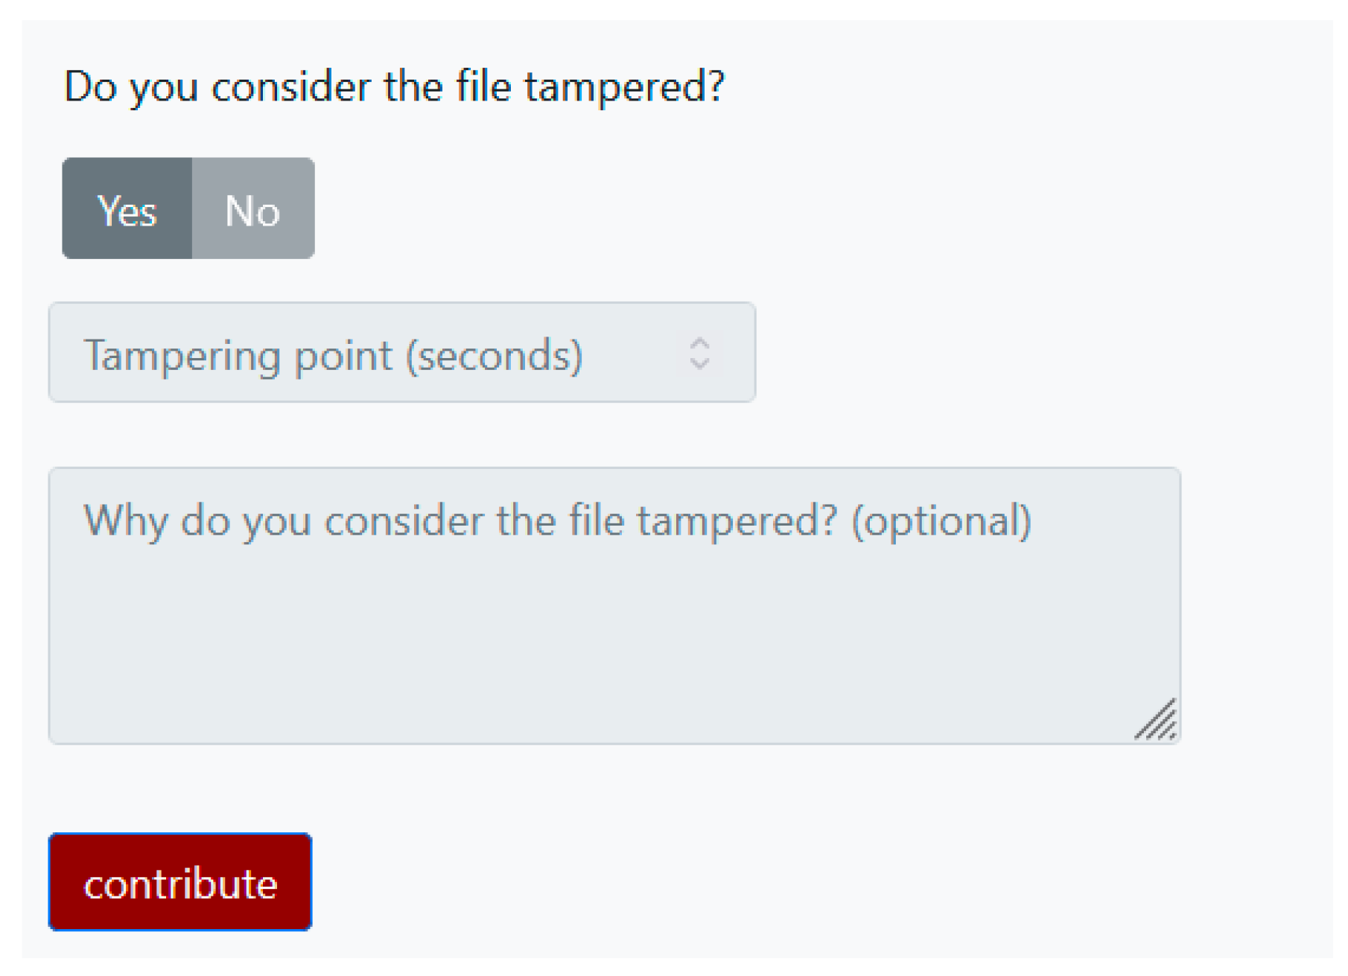The width and height of the screenshot is (1348, 976).
Task: Decrease tampering point with down arrow
Action: tap(699, 363)
